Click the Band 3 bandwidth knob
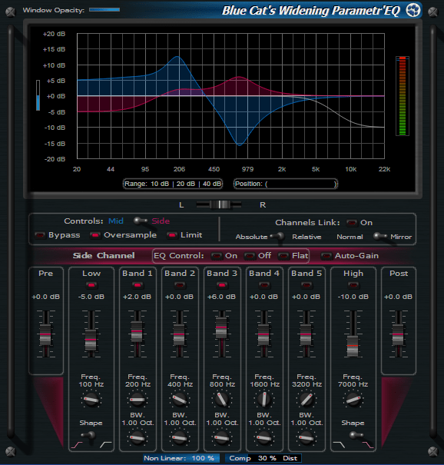444x465 pixels. click(x=222, y=437)
